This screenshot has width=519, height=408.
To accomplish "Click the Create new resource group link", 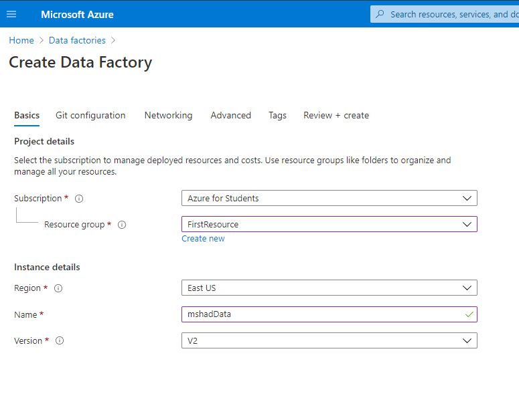I will click(x=203, y=239).
